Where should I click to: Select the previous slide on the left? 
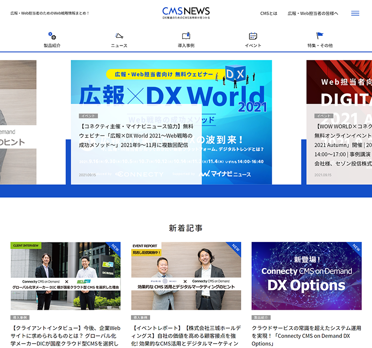coord(18,122)
